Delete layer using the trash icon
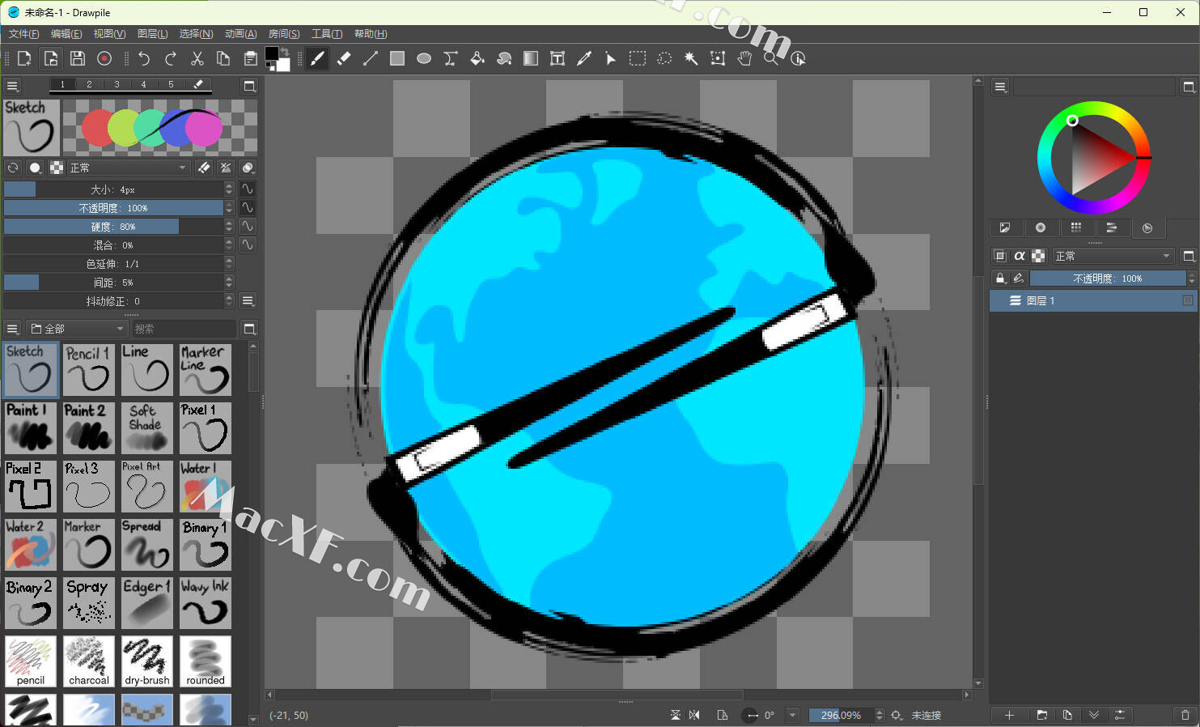The image size is (1200, 727). [1185, 715]
